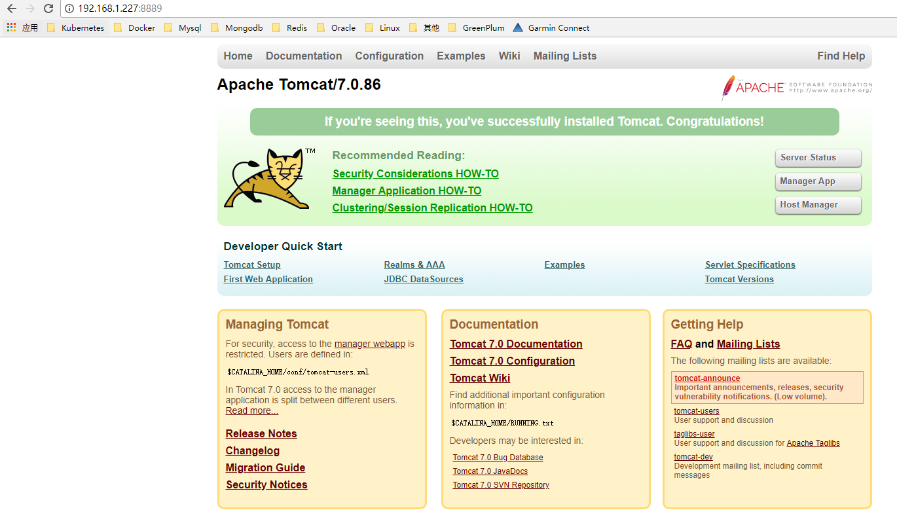Open the tomcat-dev mailing list
The width and height of the screenshot is (897, 525).
pyautogui.click(x=693, y=457)
